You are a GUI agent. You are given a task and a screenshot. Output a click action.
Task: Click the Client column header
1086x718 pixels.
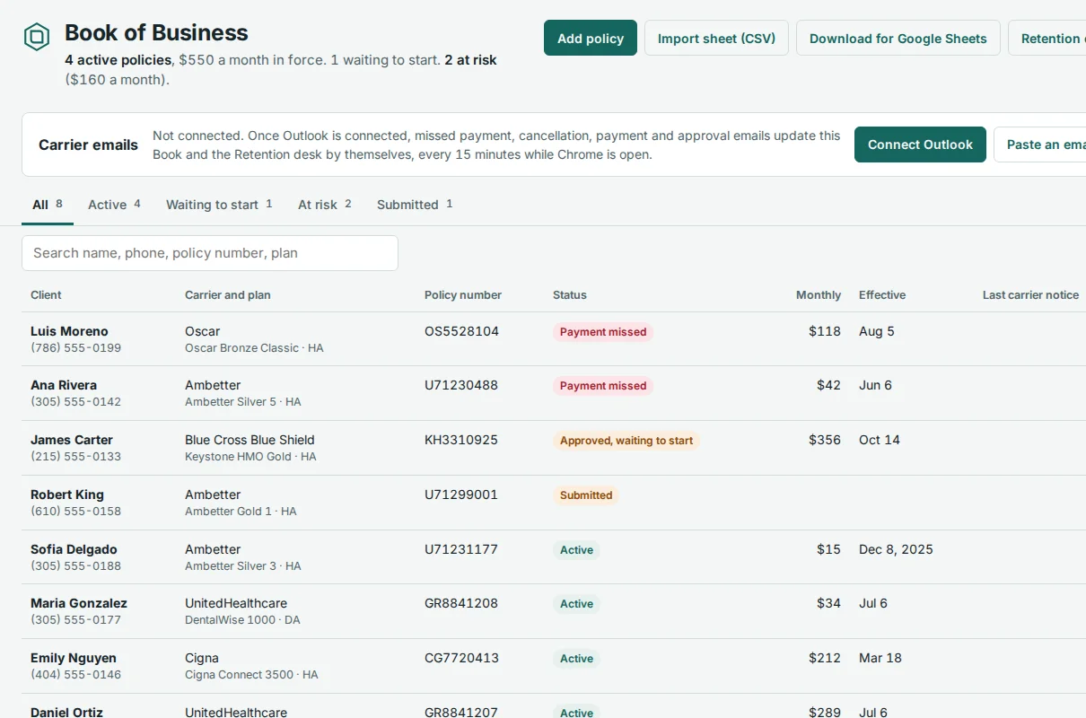tap(46, 294)
